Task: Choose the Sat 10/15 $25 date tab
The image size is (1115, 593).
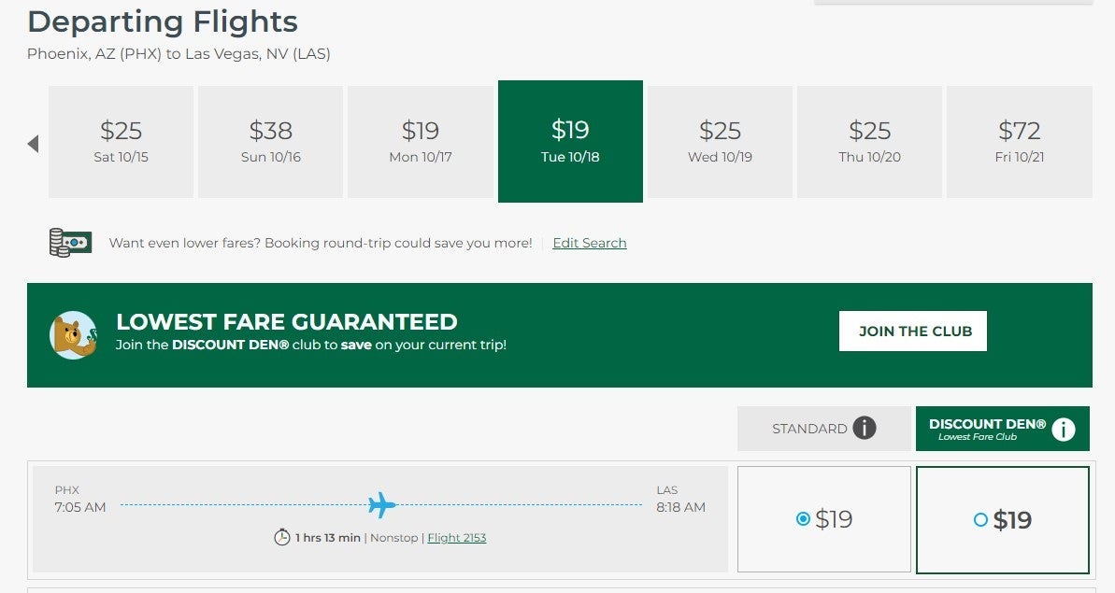Action: click(122, 142)
